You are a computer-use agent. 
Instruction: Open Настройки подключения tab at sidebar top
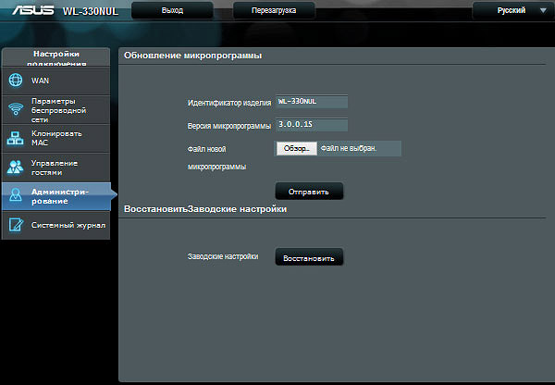tap(55, 57)
